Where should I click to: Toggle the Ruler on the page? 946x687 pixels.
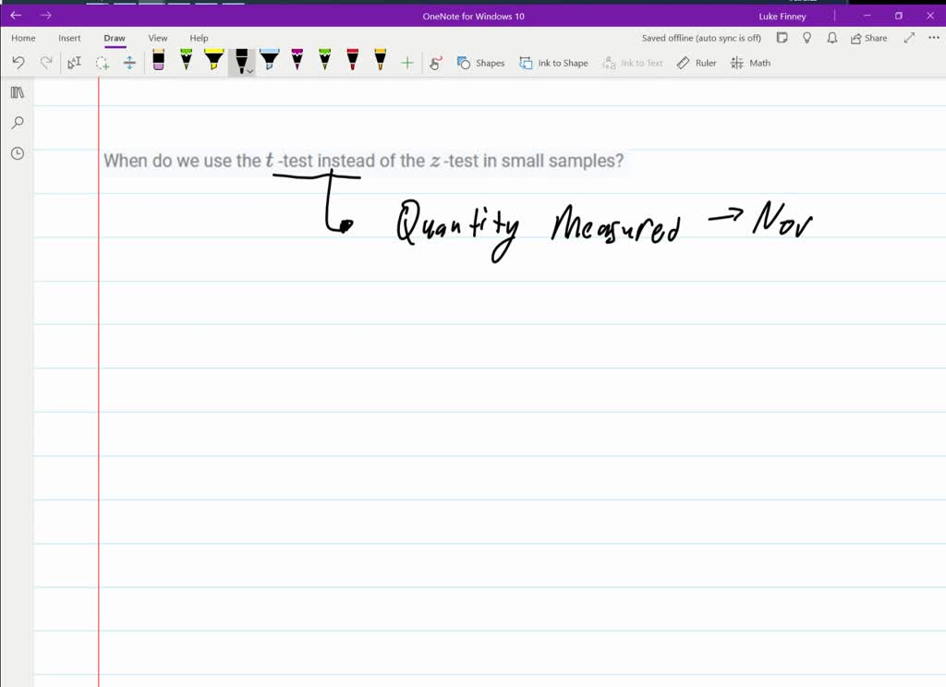[697, 63]
